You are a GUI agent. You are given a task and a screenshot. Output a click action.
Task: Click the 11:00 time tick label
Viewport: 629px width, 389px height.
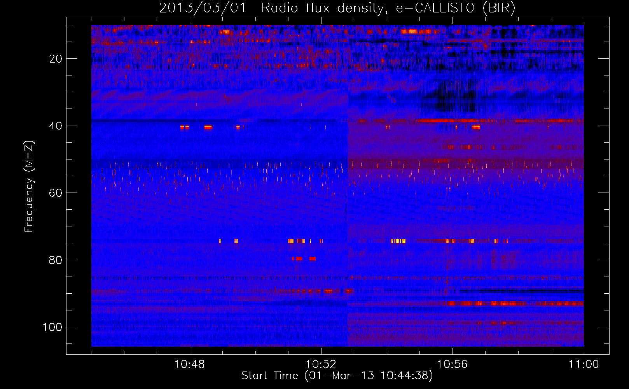point(584,364)
